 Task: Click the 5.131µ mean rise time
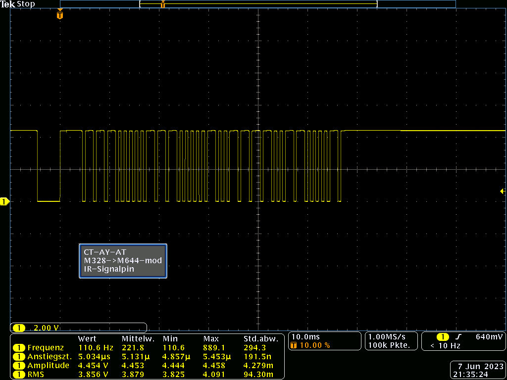click(x=136, y=357)
